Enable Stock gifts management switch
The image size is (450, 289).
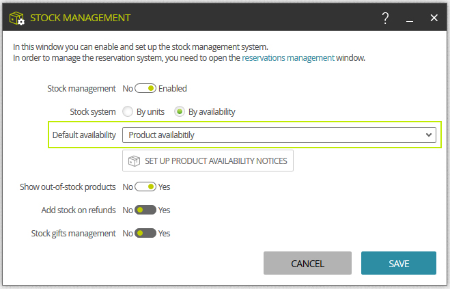tap(145, 233)
